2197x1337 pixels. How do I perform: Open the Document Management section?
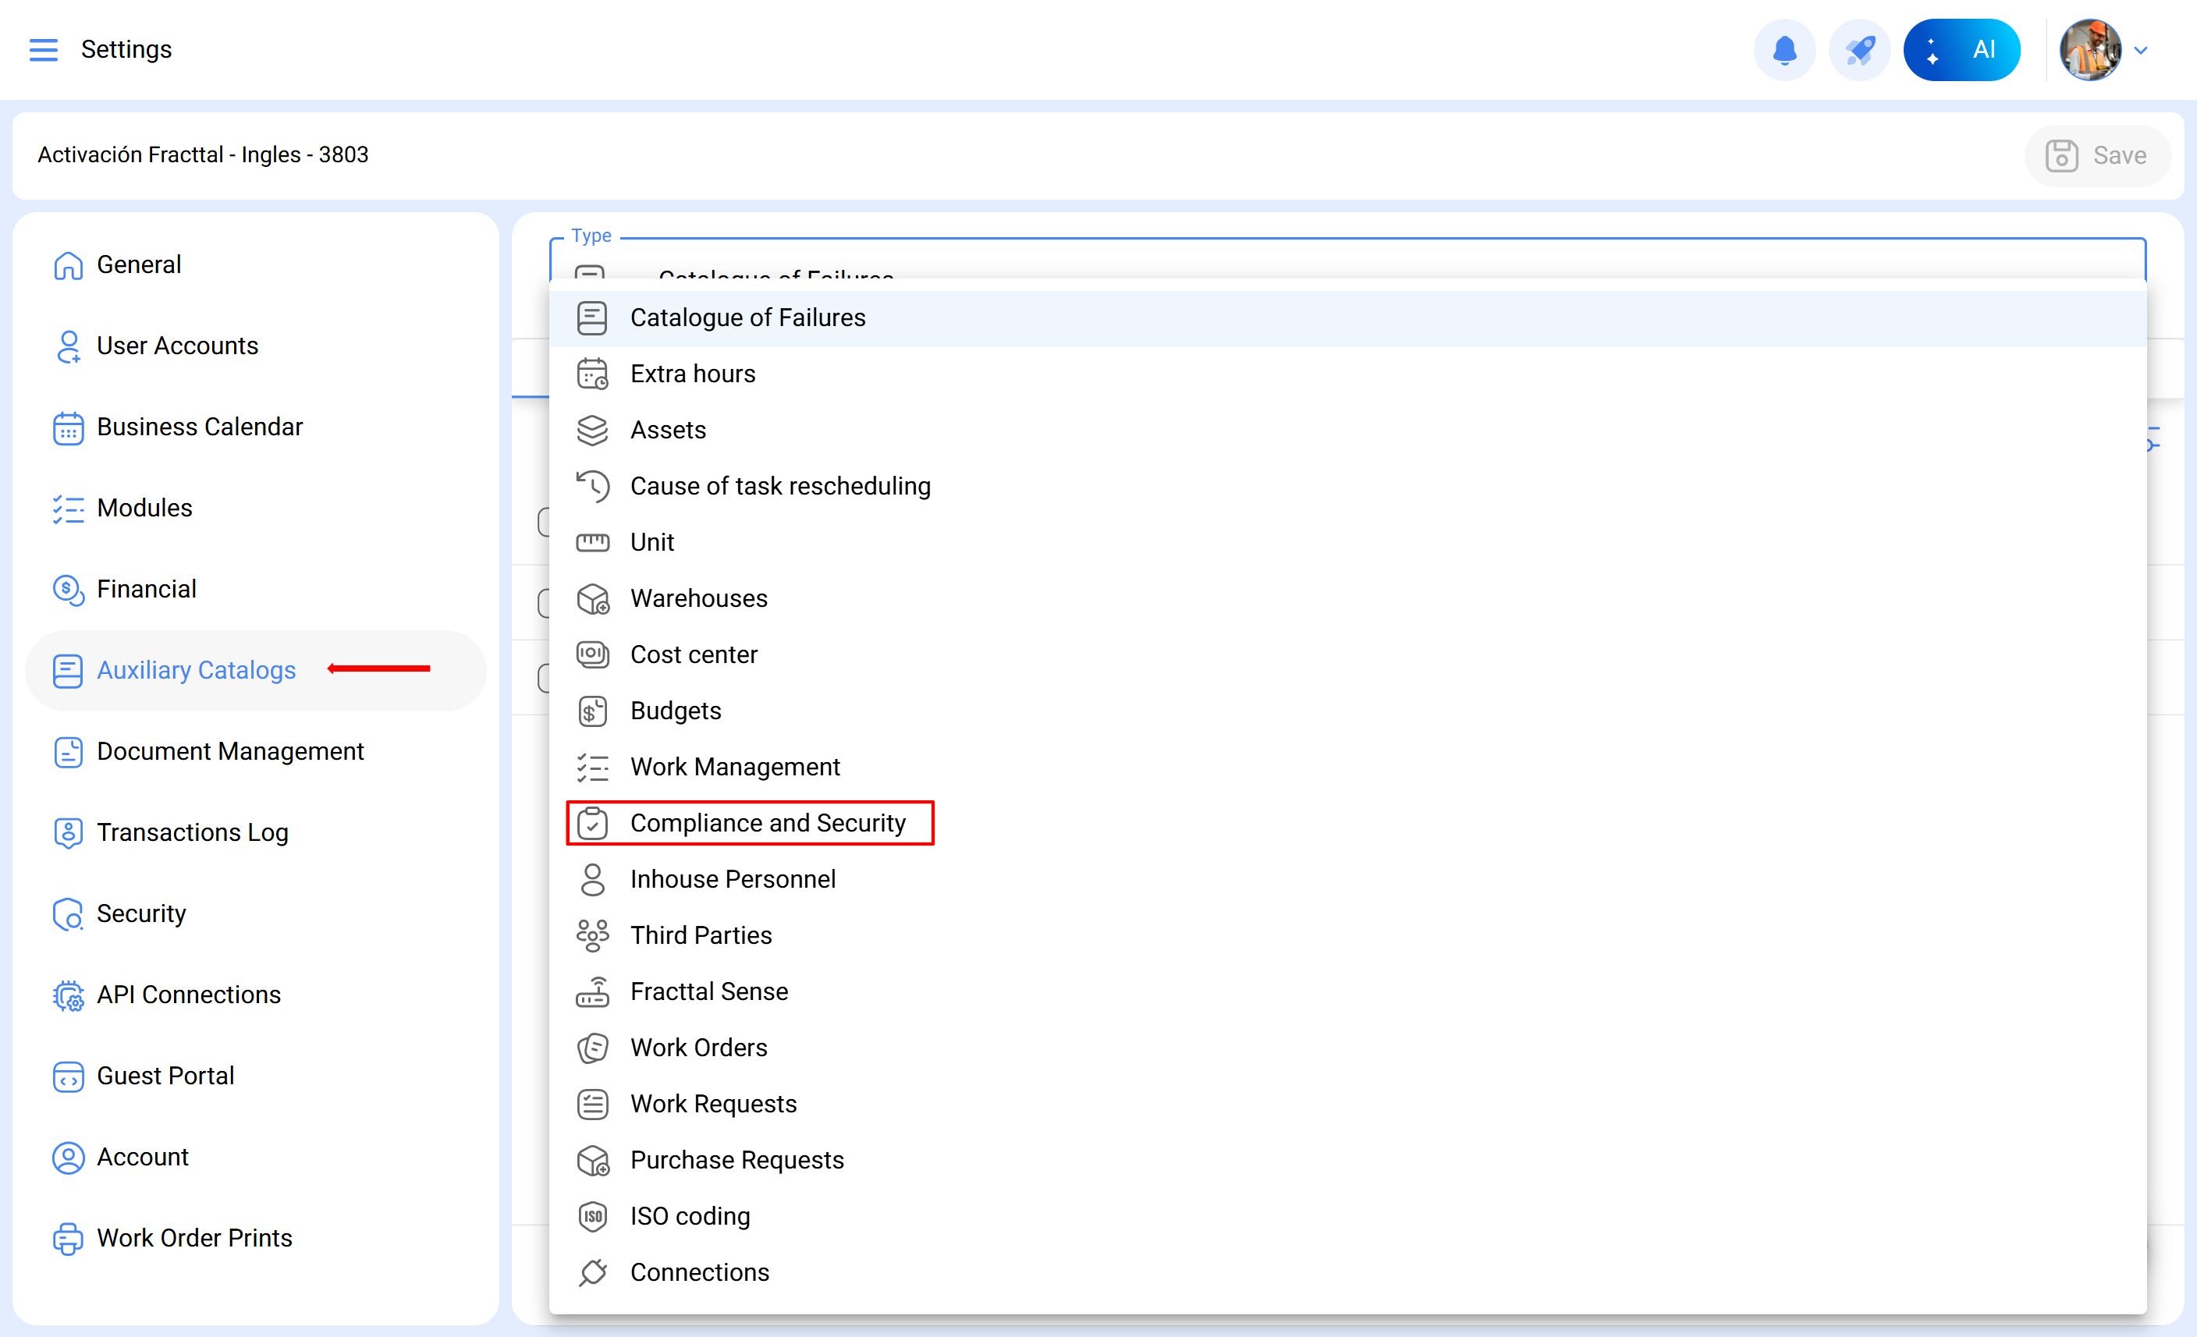[x=230, y=751]
